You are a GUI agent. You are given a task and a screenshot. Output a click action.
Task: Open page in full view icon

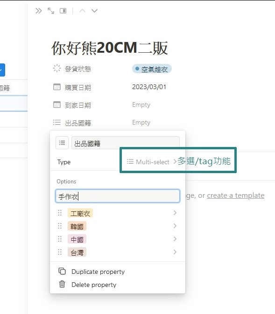[x=51, y=11]
